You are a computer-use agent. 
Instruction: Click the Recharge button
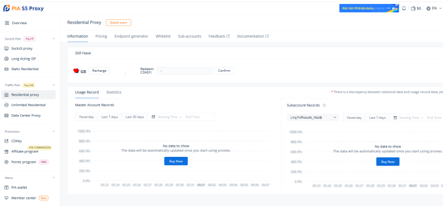(x=99, y=71)
